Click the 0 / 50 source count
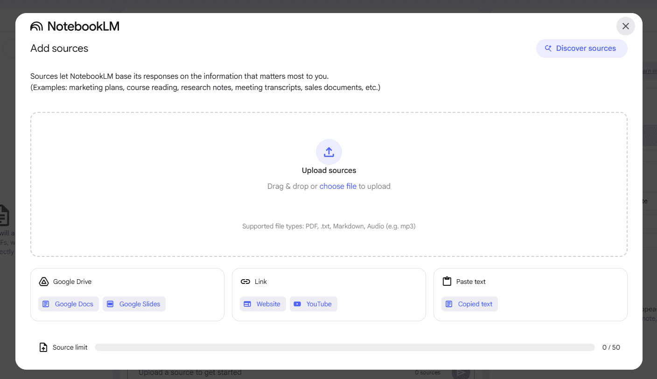Screen dimensions: 657x379 click(x=611, y=347)
